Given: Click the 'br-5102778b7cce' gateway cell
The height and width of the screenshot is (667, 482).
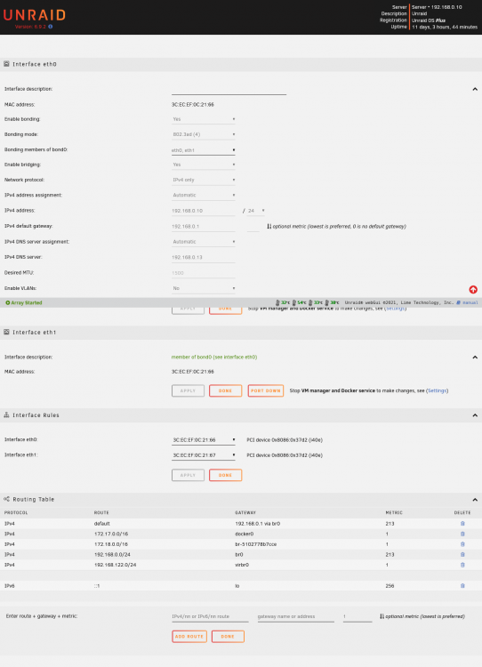Looking at the screenshot, I should tap(256, 544).
